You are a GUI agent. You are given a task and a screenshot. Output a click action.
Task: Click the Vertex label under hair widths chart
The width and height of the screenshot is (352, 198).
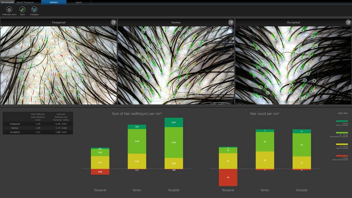coord(137,190)
